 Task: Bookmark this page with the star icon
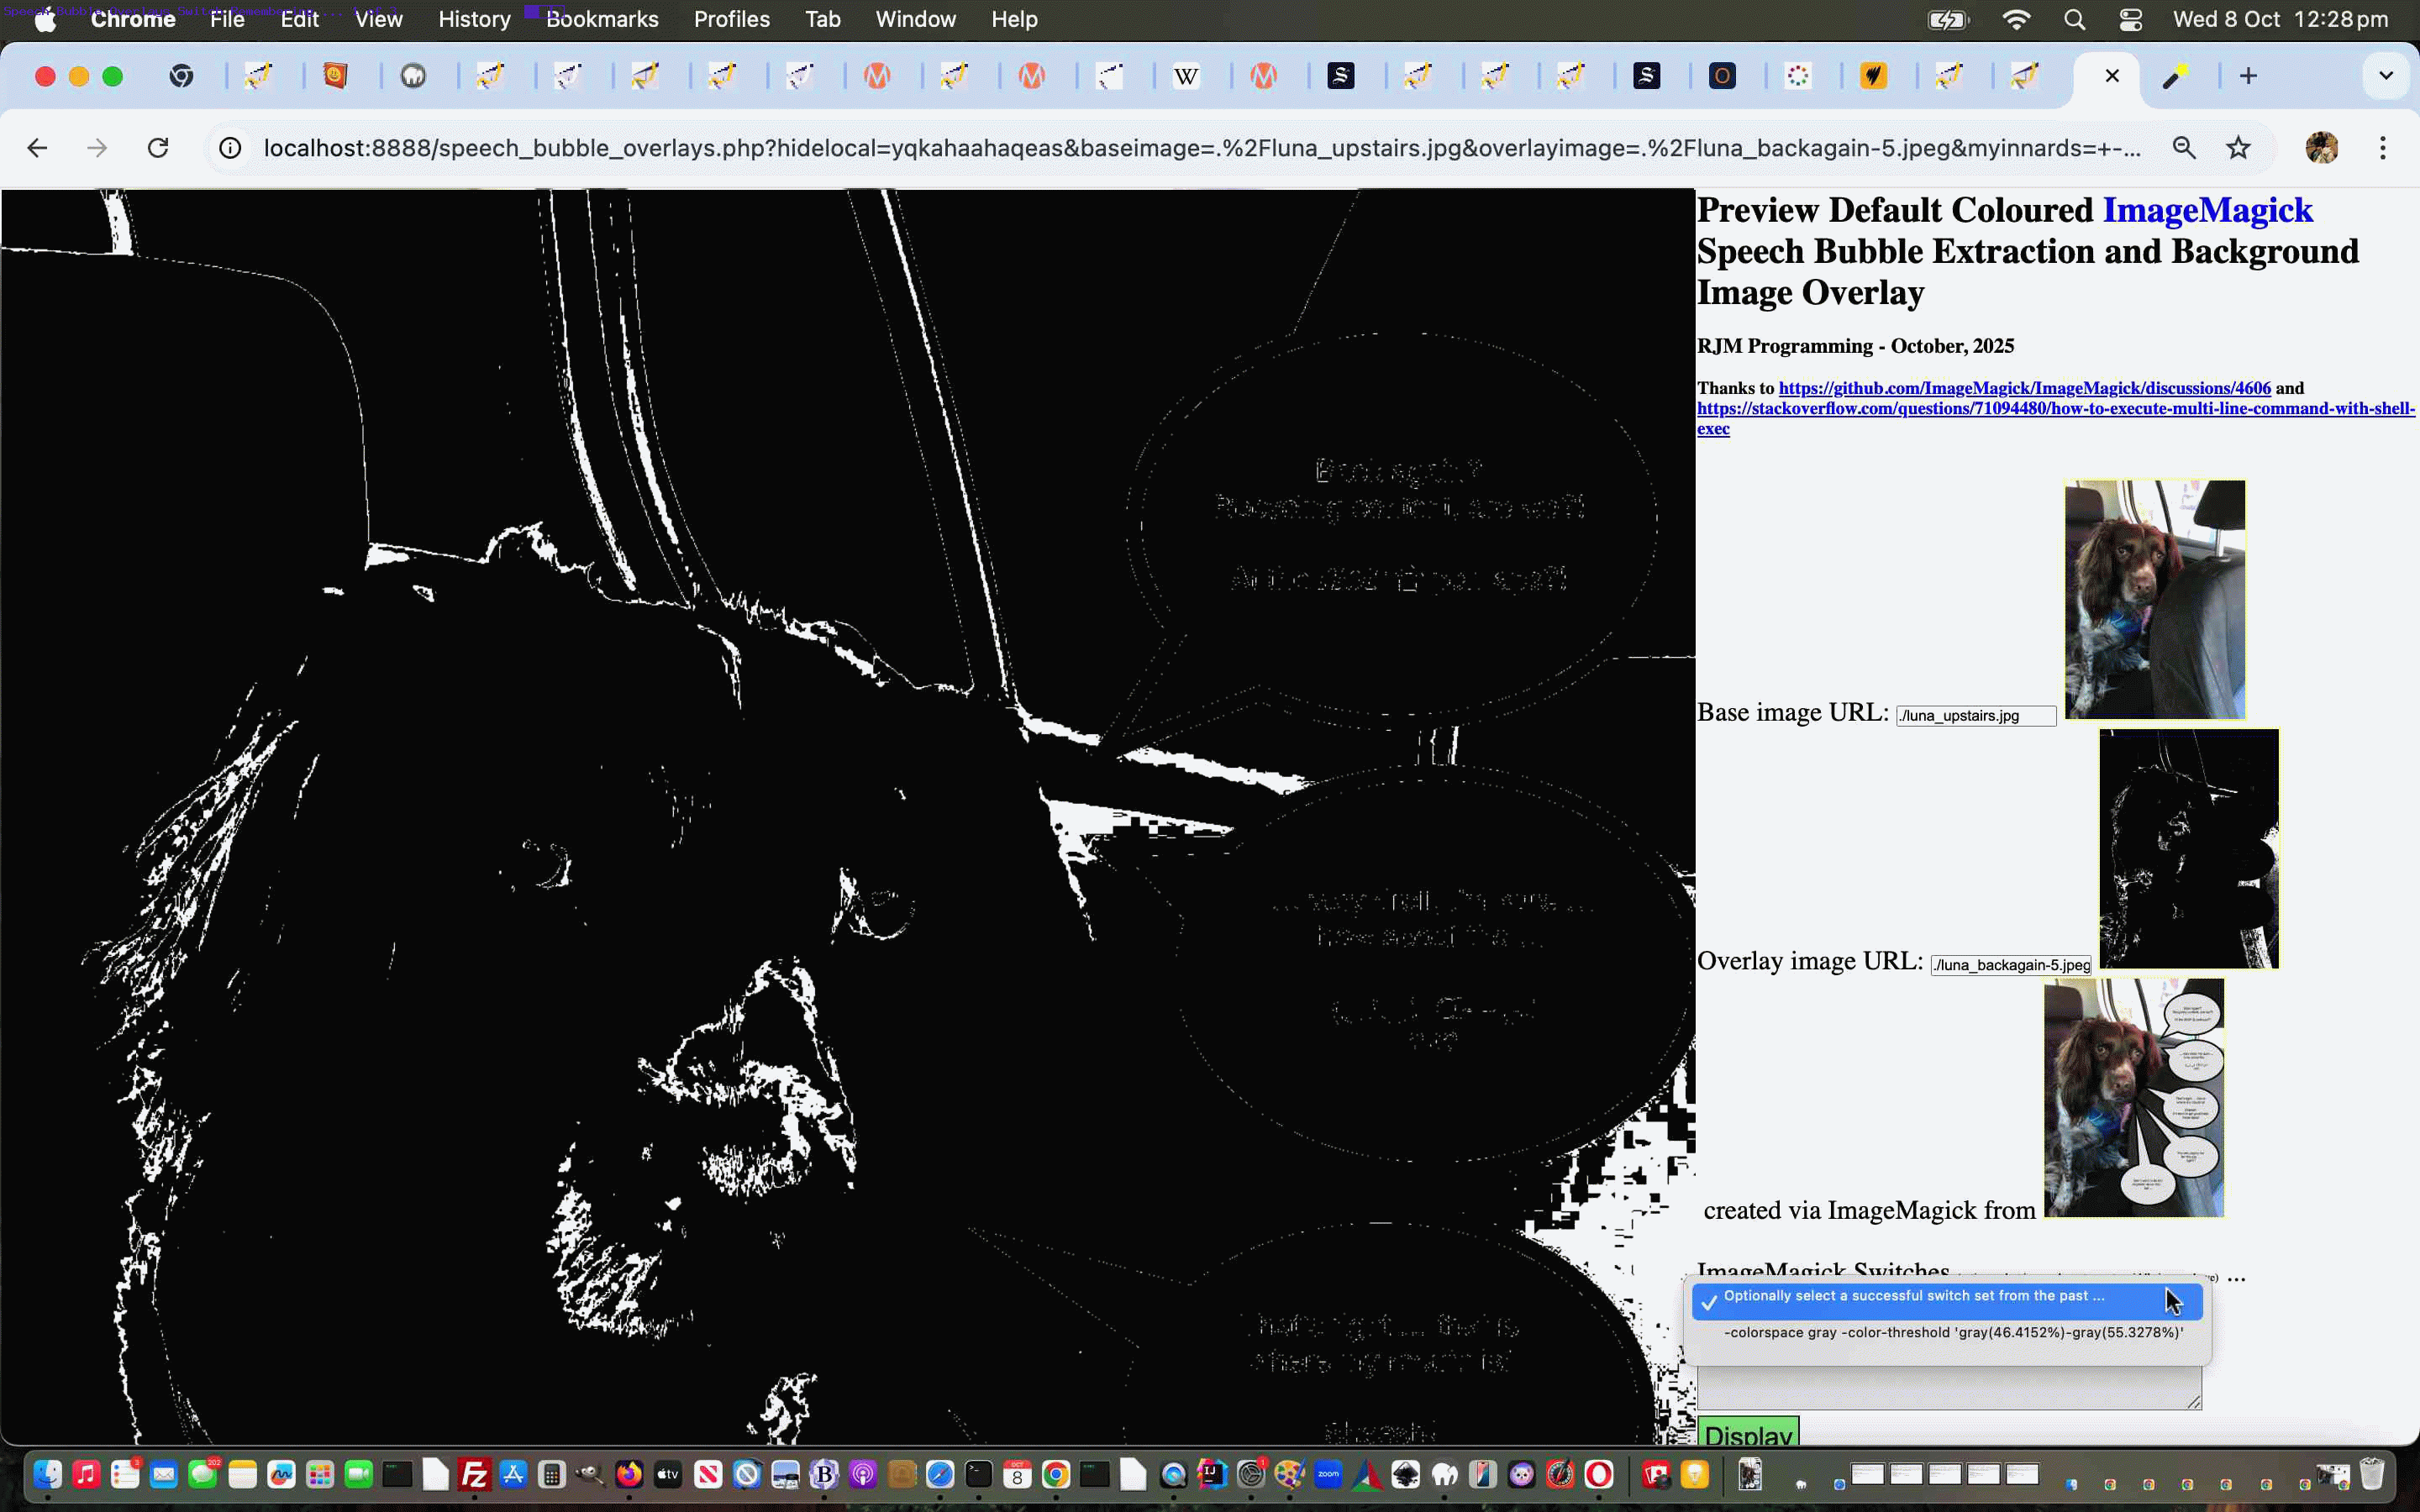point(2238,148)
